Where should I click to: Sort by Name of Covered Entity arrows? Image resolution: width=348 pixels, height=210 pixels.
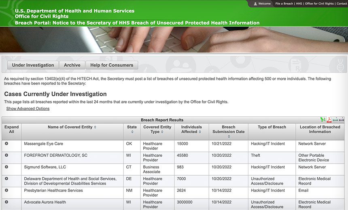pos(95,127)
